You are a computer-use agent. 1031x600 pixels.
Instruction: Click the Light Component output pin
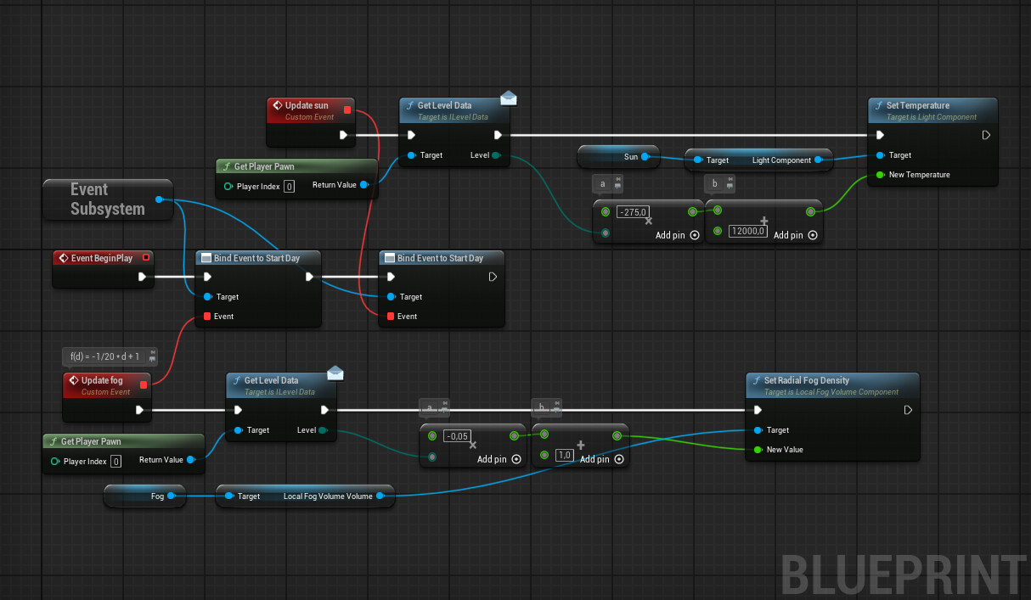[x=819, y=160]
